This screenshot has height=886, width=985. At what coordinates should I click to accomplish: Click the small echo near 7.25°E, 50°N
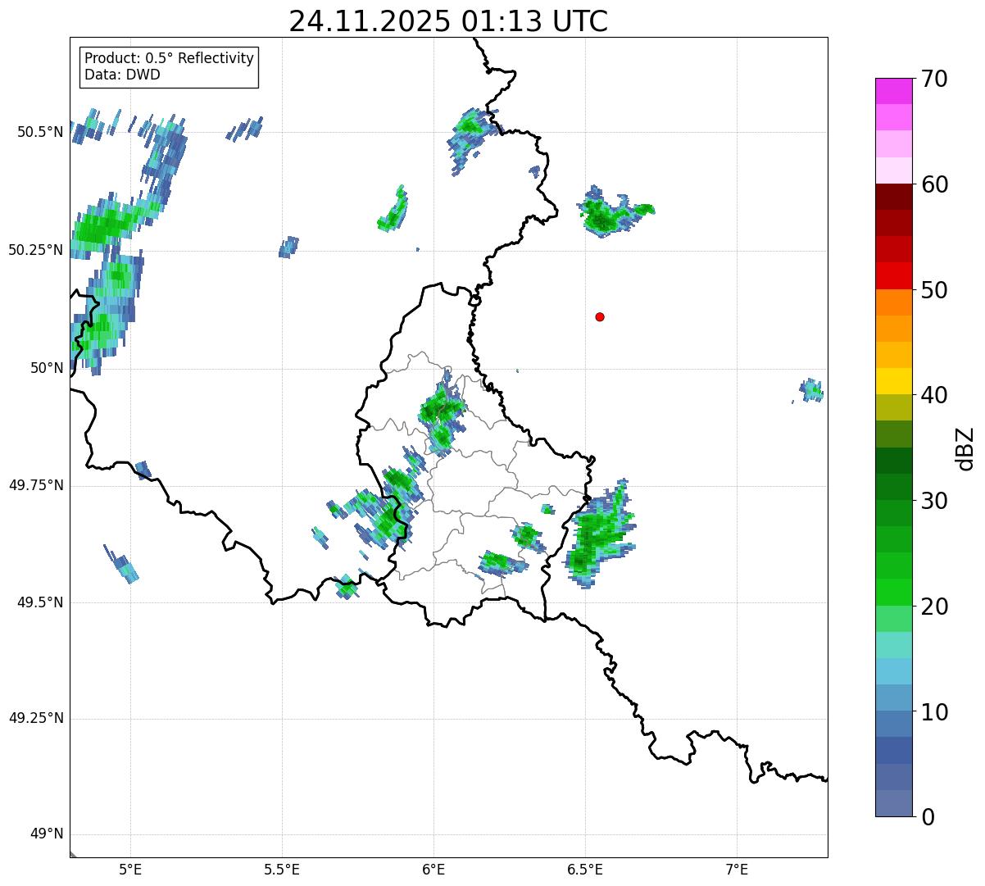pos(810,390)
